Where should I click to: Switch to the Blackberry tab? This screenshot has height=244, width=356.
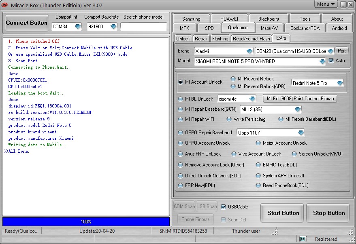269,19
